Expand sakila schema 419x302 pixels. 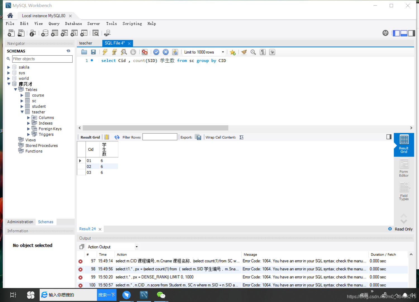9,67
